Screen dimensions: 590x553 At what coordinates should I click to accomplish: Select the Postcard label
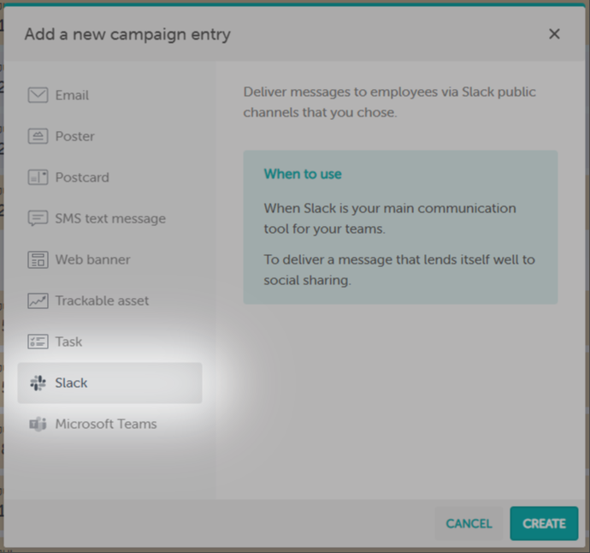coord(82,177)
